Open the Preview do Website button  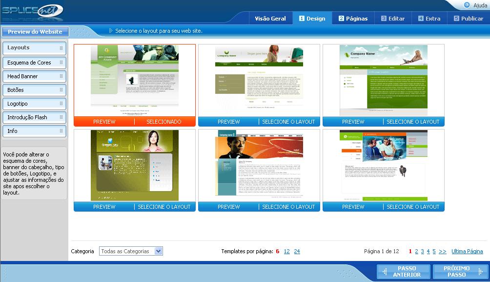(x=35, y=32)
